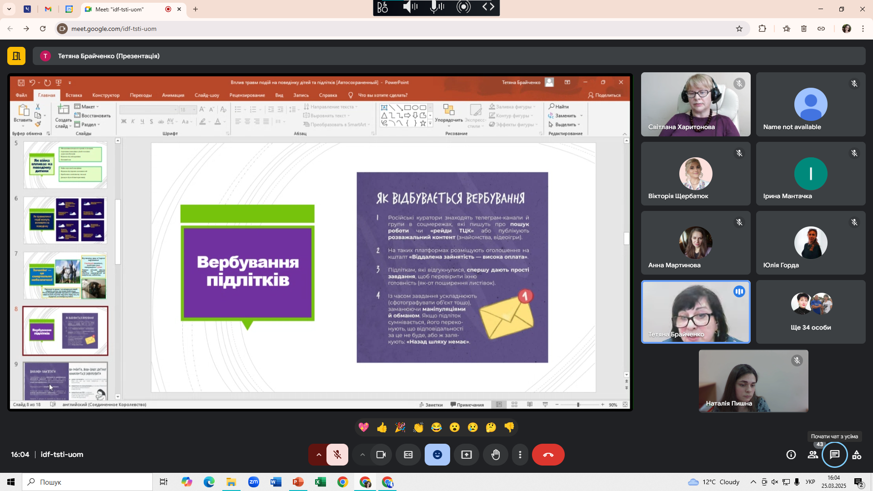
Task: Open host activities panel
Action: (x=857, y=455)
